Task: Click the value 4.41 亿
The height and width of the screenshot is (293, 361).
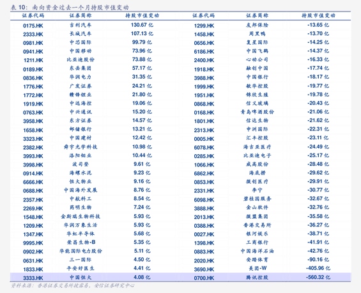Action: click(x=142, y=268)
